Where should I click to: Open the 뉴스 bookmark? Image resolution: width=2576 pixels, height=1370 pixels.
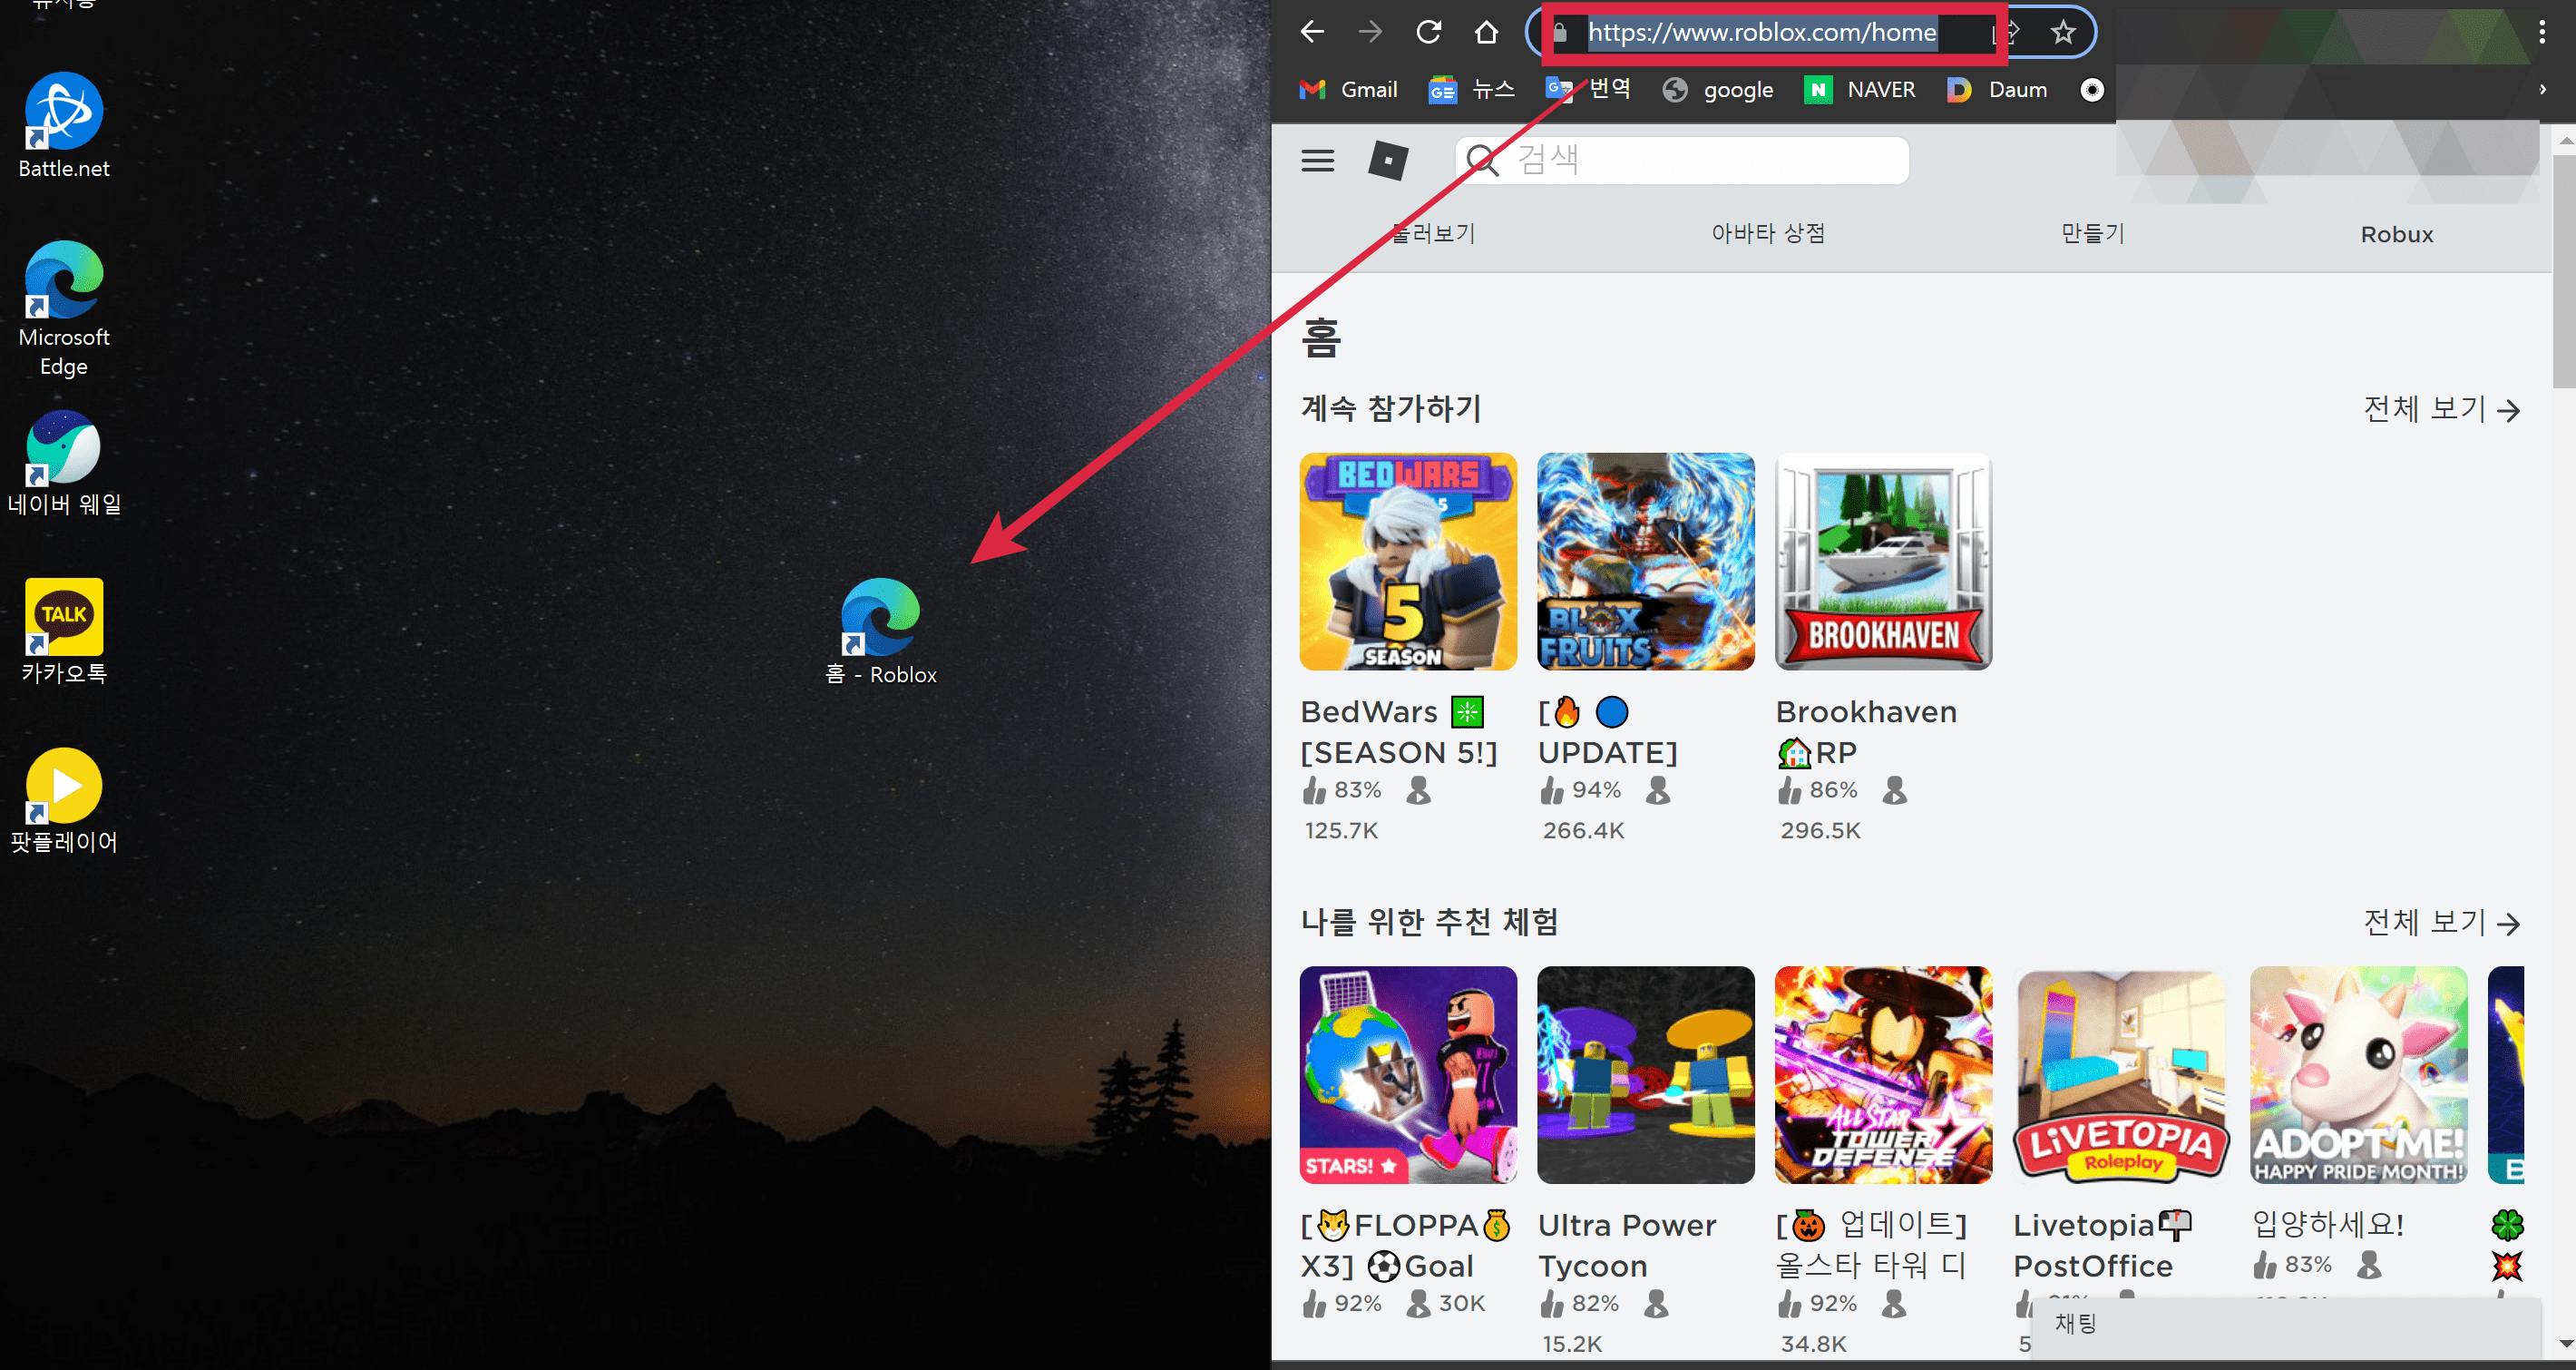[1472, 90]
